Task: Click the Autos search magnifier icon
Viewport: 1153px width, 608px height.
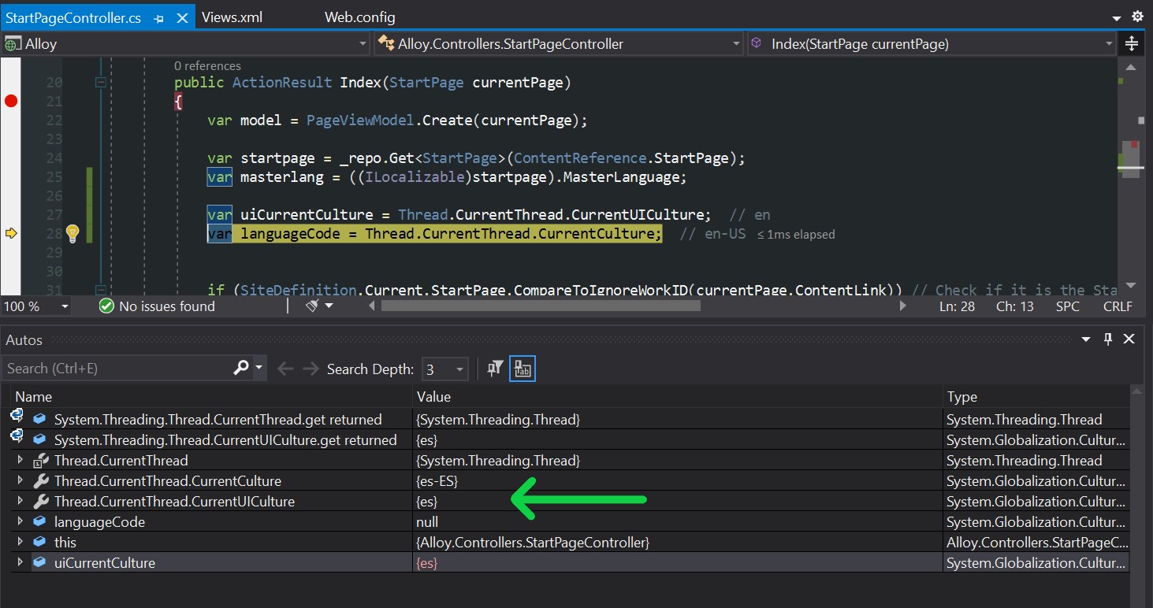Action: pyautogui.click(x=242, y=368)
